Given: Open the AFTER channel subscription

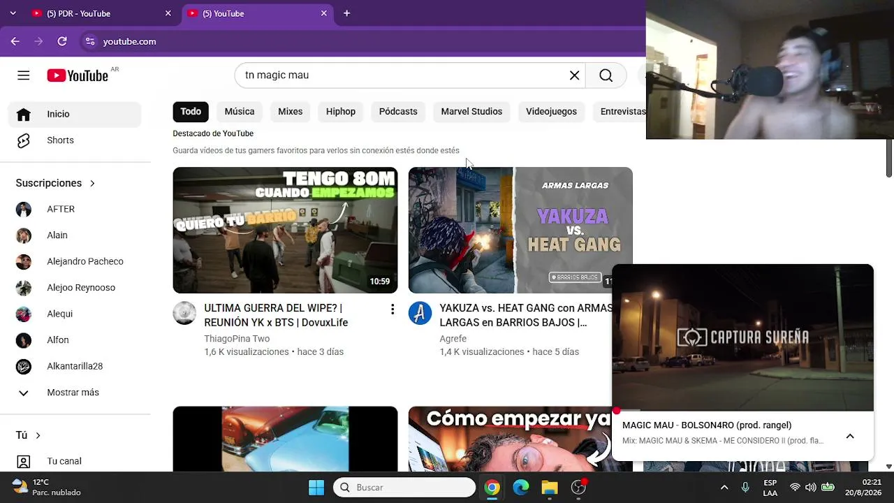Looking at the screenshot, I should pyautogui.click(x=75, y=209).
